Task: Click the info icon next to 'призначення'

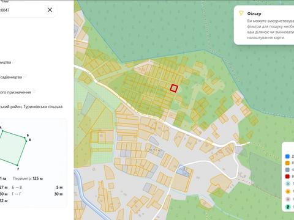Action: pos(34,92)
